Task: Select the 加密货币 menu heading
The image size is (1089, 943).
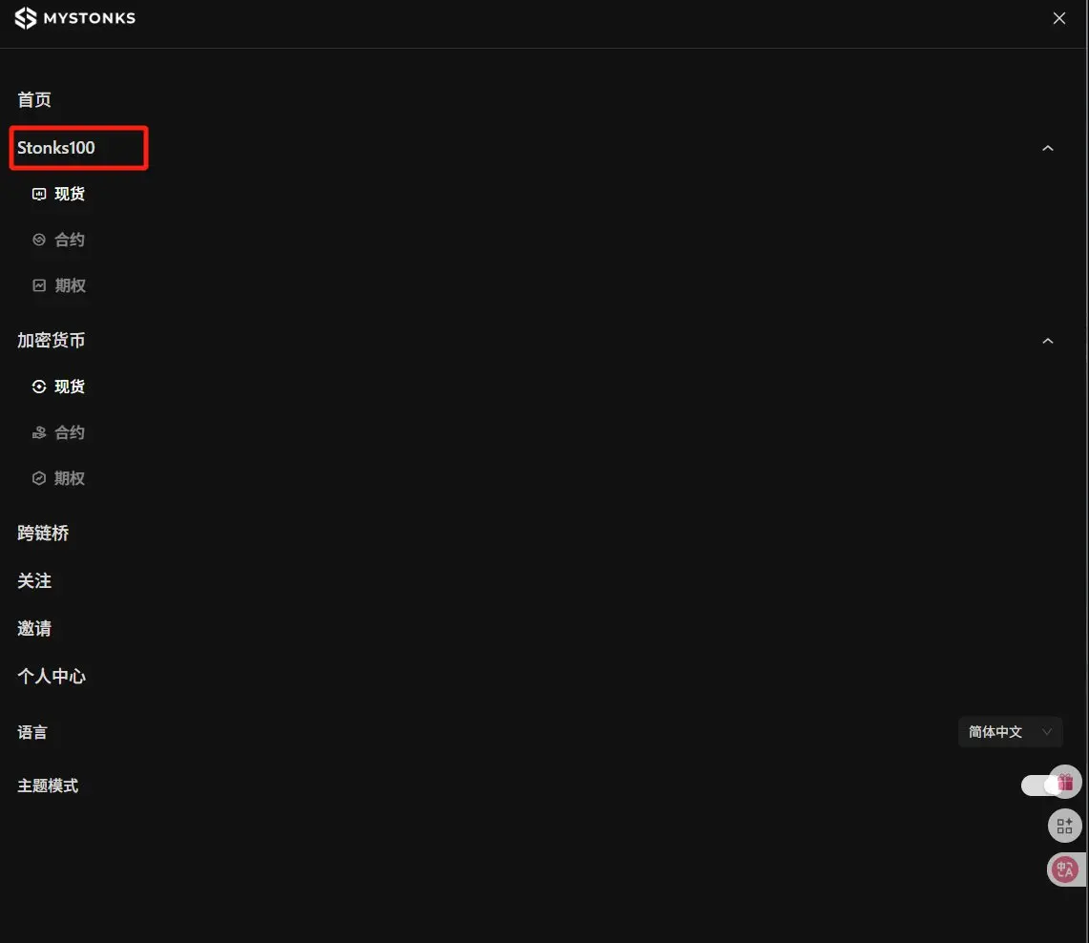Action: (51, 340)
